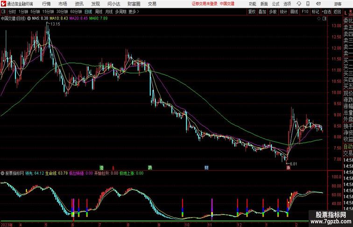The width and height of the screenshot is (353, 227).
Task: Click 开始拉升: 0.00 indicator value
Action: point(106,173)
